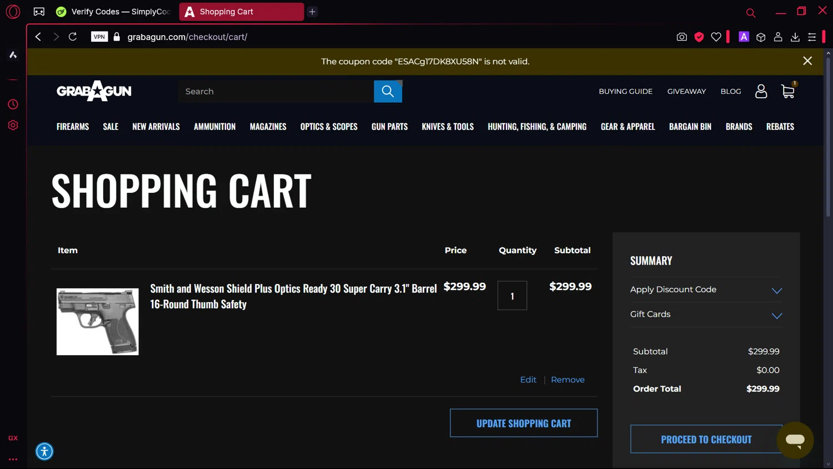Click PROCEED TO CHECKOUT button
Screen dimensions: 833x469
(706, 439)
